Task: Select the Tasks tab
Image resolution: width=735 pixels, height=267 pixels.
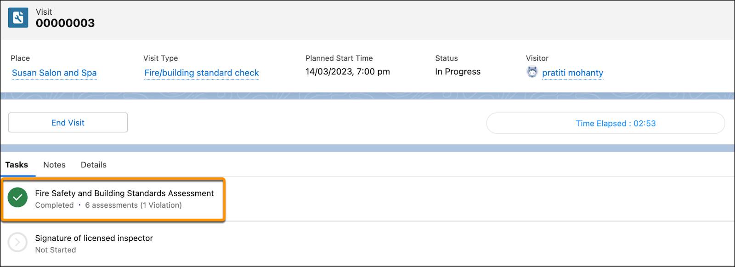Action: click(x=17, y=165)
